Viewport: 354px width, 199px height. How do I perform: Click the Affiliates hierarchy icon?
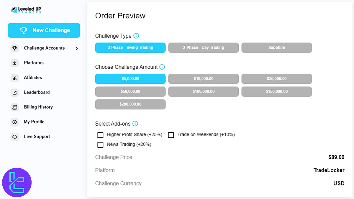[14, 78]
